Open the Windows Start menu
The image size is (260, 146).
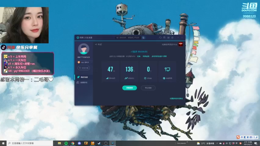click(x=3, y=143)
